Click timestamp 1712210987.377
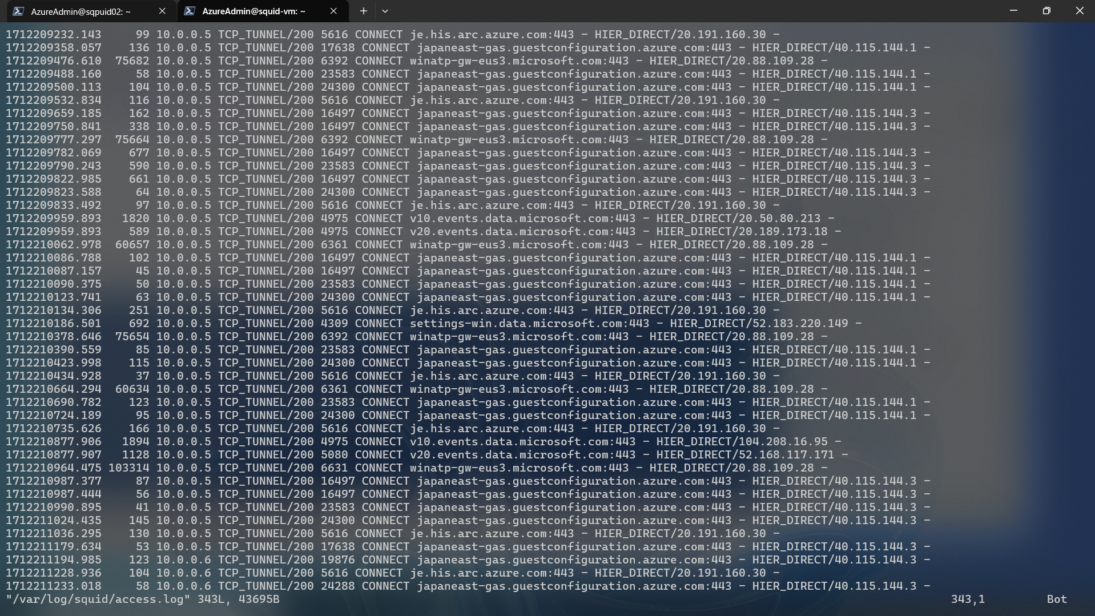 pyautogui.click(x=54, y=481)
